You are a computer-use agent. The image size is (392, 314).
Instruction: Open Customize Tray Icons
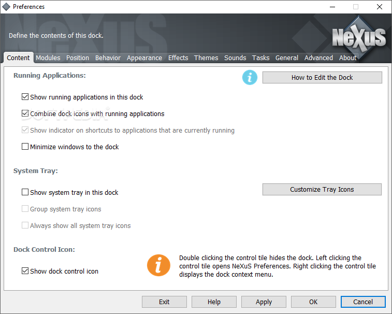(x=322, y=190)
